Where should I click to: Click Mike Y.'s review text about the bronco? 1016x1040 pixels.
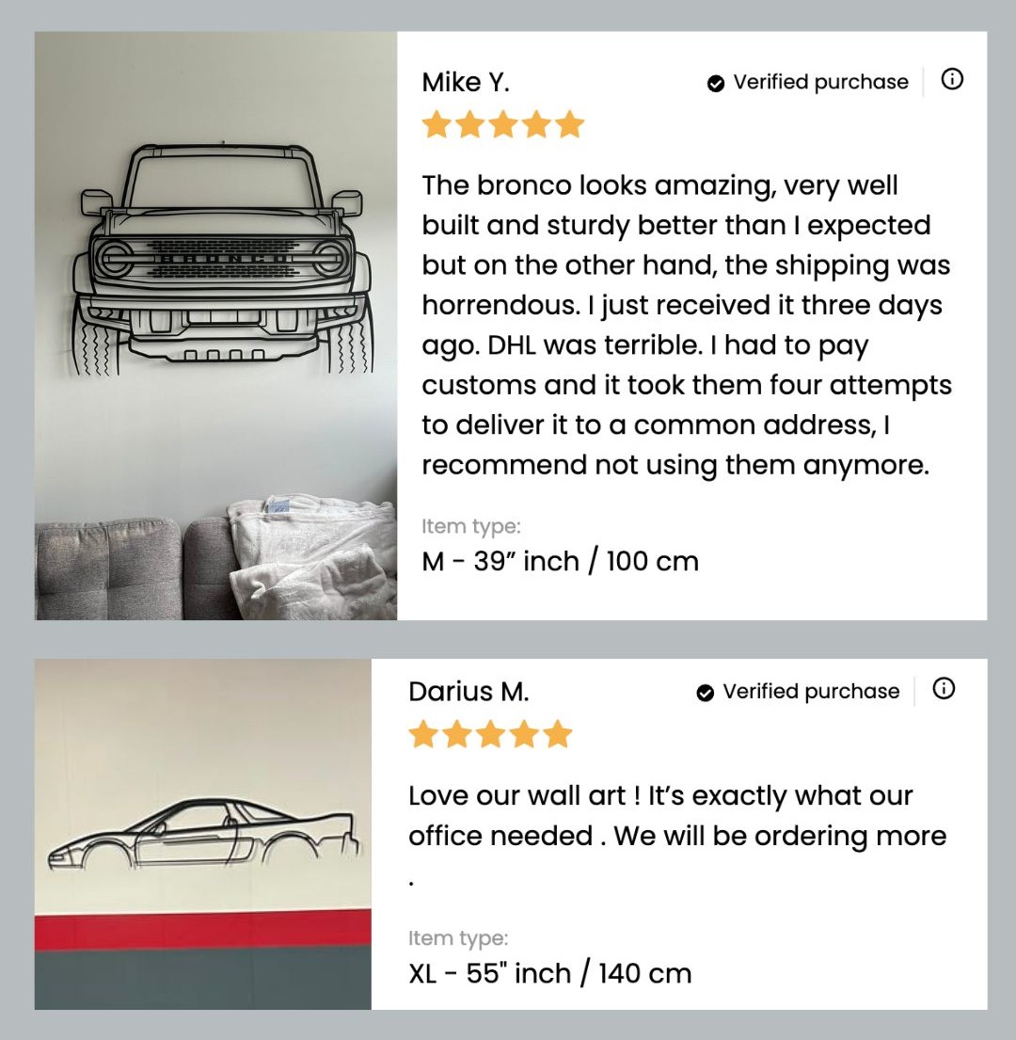tap(687, 325)
